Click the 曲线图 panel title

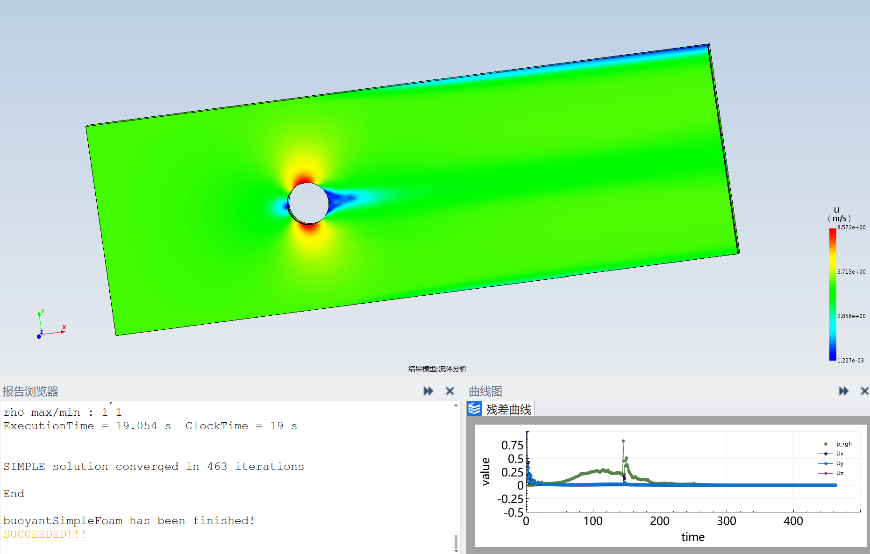coord(485,391)
